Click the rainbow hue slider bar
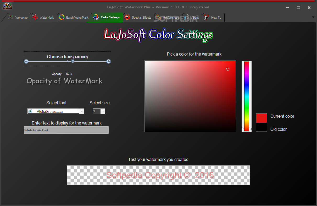This screenshot has height=206, width=317. pos(247,96)
